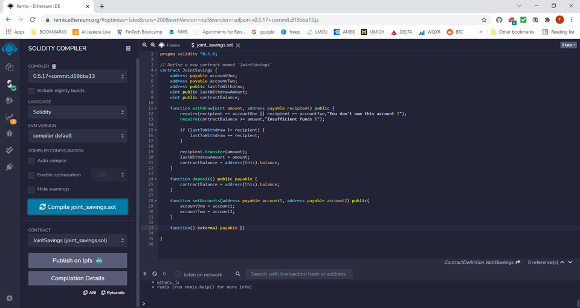
Task: Check Hide warnings option
Action: click(31, 190)
